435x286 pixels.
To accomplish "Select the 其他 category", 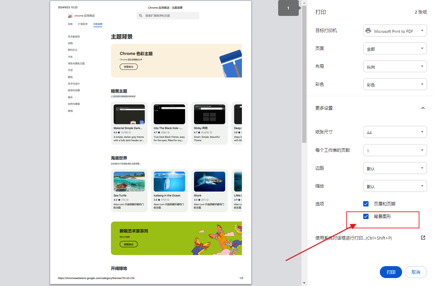I will [x=70, y=111].
